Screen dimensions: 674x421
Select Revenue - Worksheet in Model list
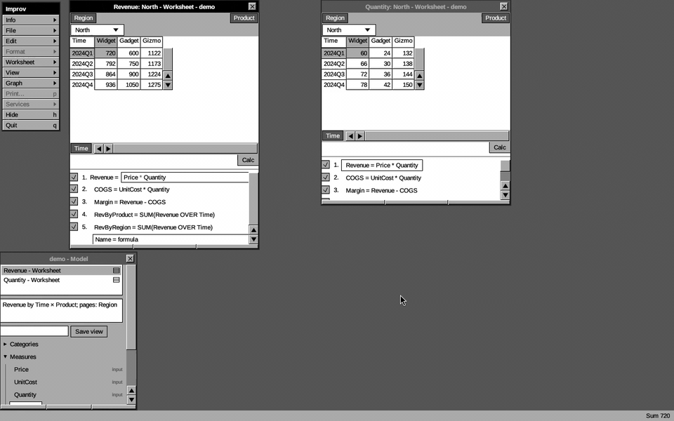click(62, 270)
